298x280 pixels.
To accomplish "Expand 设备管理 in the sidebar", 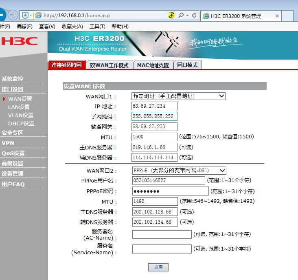I will [12, 173].
